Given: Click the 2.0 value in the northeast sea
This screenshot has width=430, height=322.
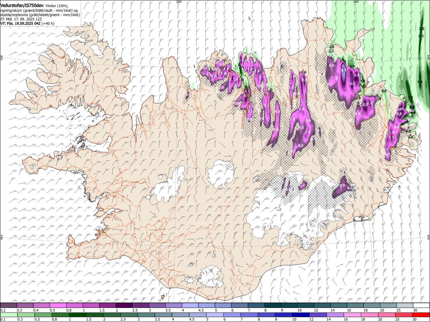Looking at the screenshot, I should (422, 29).
